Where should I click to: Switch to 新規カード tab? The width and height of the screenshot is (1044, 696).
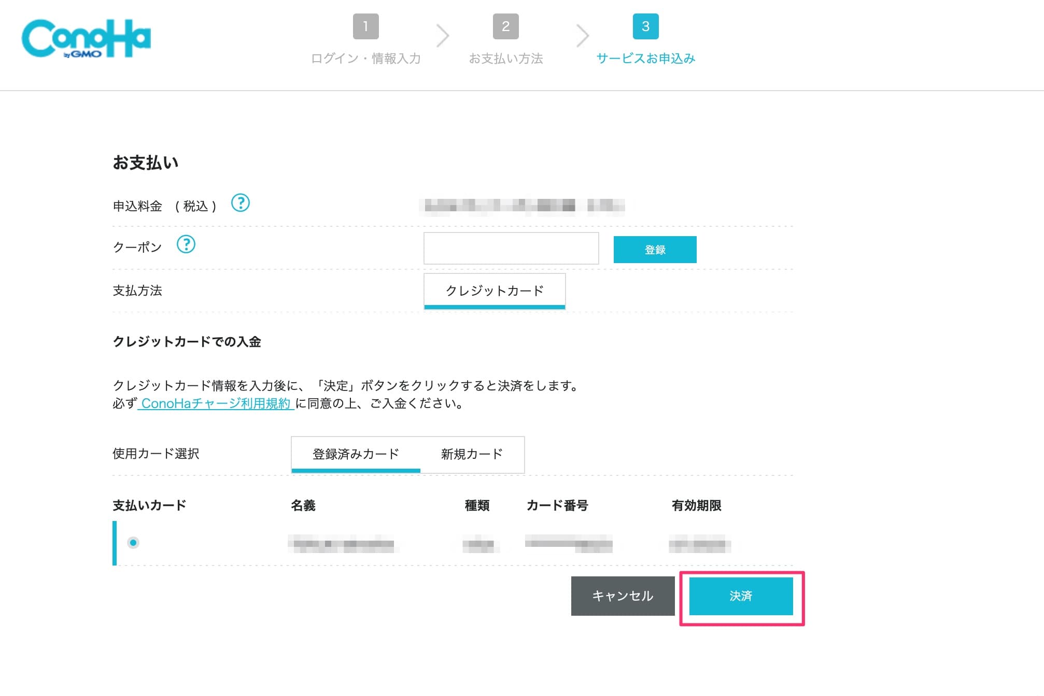[472, 454]
